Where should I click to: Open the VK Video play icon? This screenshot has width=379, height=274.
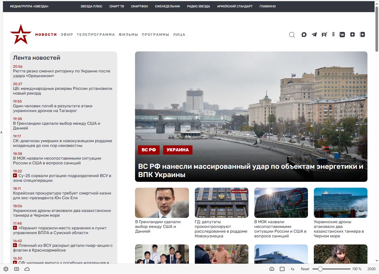point(362,35)
